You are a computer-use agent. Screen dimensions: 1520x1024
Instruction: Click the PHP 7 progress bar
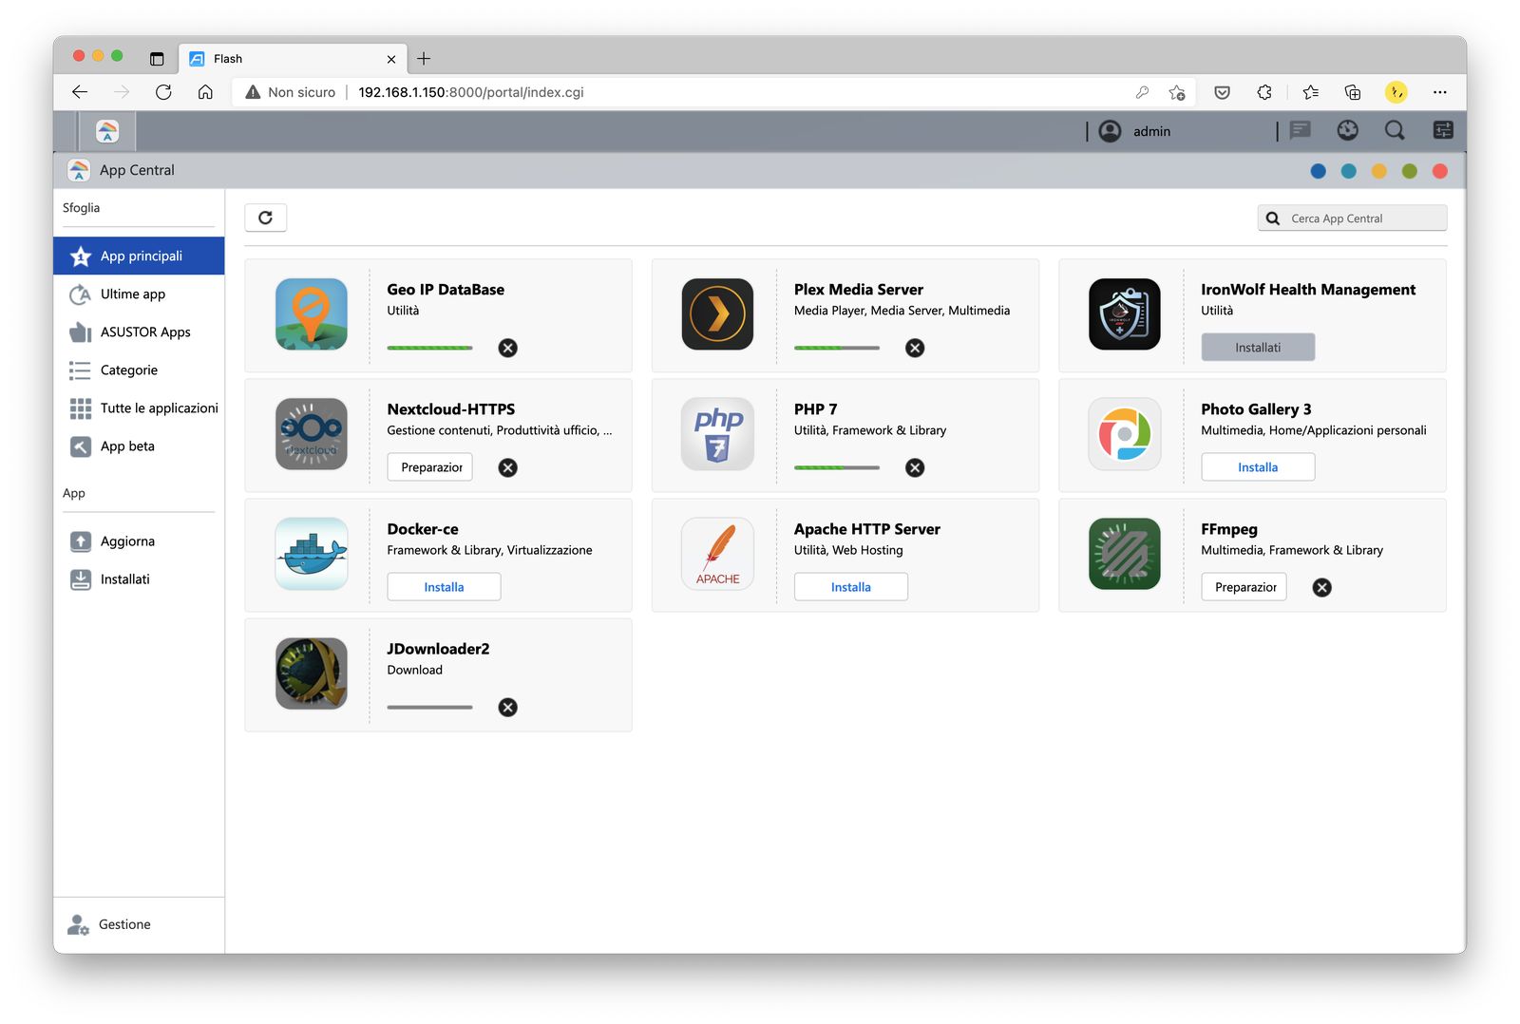(837, 467)
